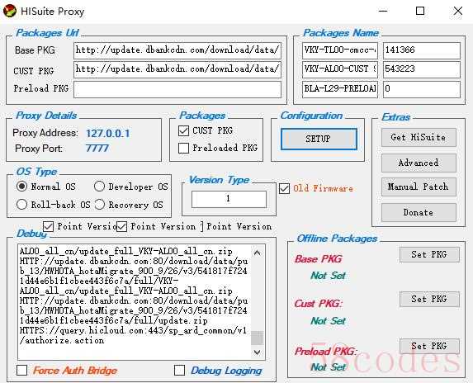473x383 pixels.
Task: Click the VKY-TL00-cmcc package name field
Action: tap(340, 50)
